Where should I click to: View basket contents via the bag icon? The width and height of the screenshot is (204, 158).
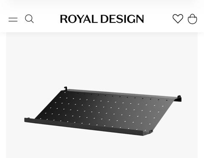(192, 19)
